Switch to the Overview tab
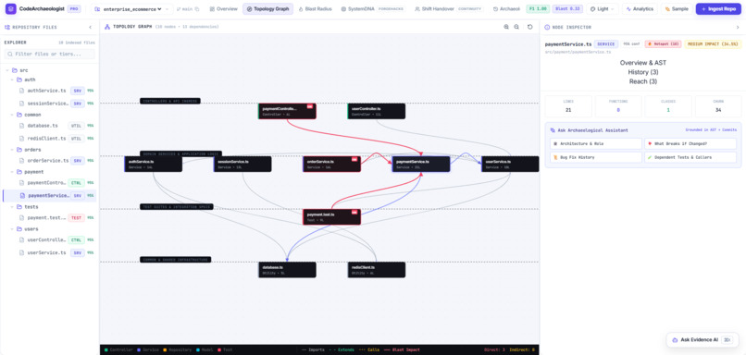The width and height of the screenshot is (746, 355). point(224,9)
